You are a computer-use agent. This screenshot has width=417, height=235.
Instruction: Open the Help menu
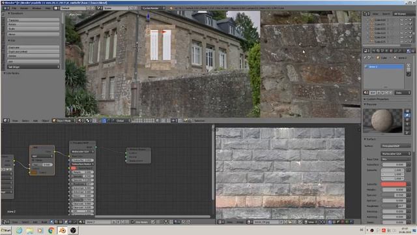[x=48, y=8]
